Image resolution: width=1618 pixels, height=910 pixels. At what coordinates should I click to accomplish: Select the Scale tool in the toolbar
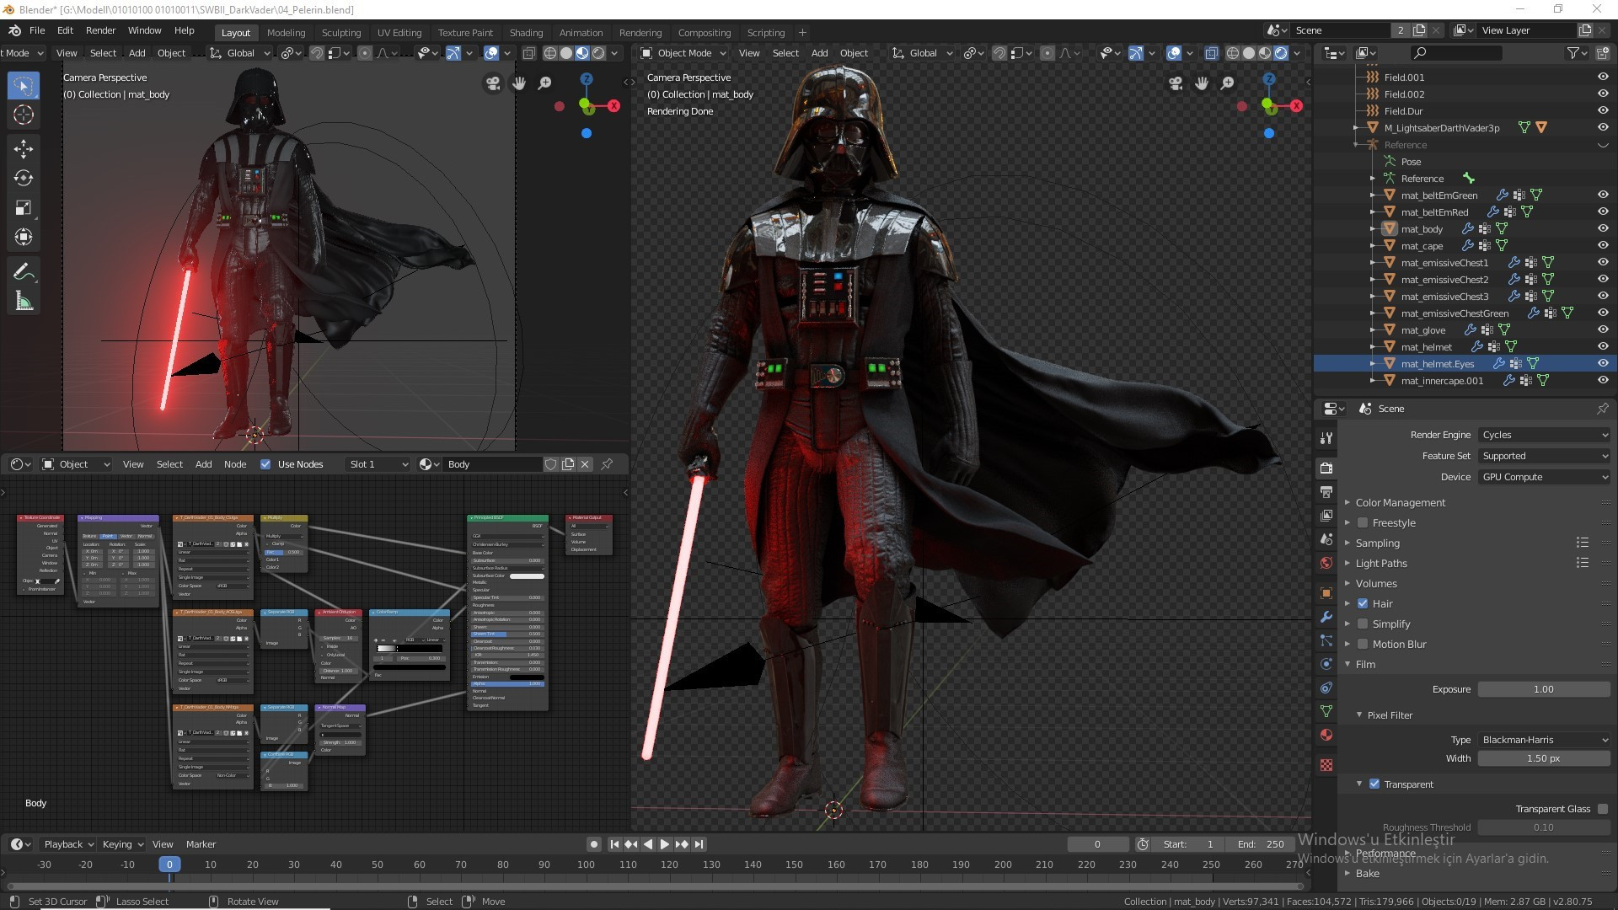click(24, 208)
